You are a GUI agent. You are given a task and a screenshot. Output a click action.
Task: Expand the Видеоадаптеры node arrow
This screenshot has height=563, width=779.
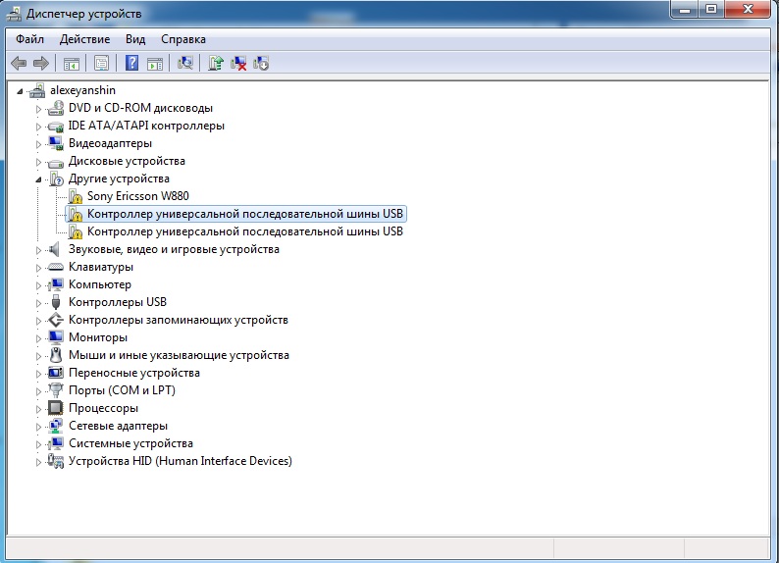[38, 144]
